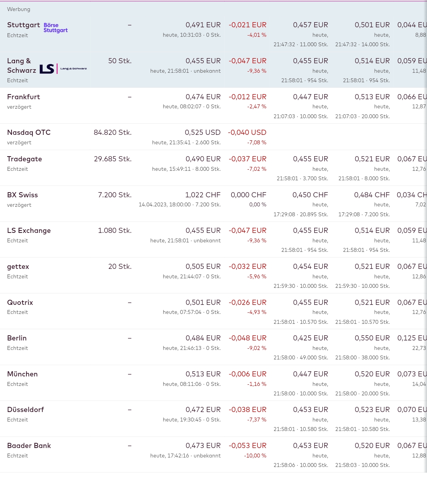Open the Düsseldorf exchange row
The image size is (427, 482).
tap(26, 410)
